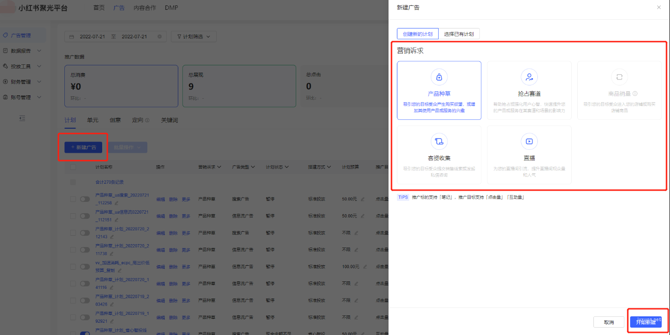
Task: Collapse the left sidebar menu icon
Action: (x=22, y=118)
